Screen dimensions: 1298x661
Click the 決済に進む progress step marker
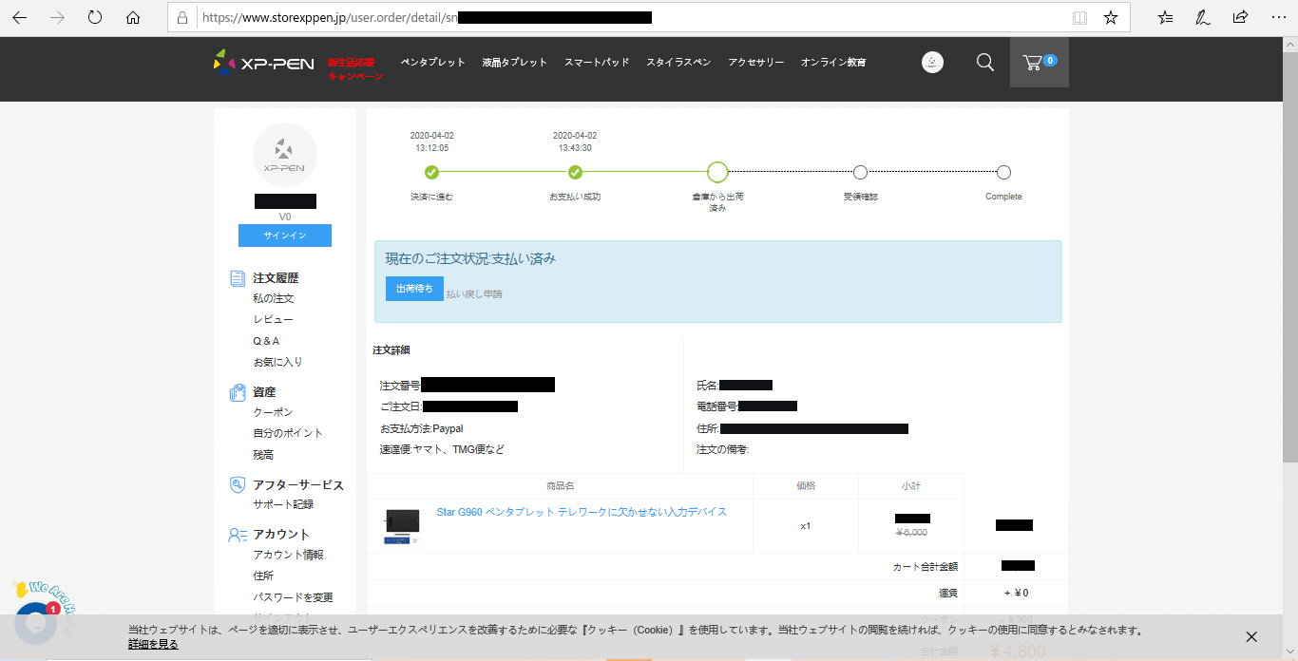(x=431, y=172)
